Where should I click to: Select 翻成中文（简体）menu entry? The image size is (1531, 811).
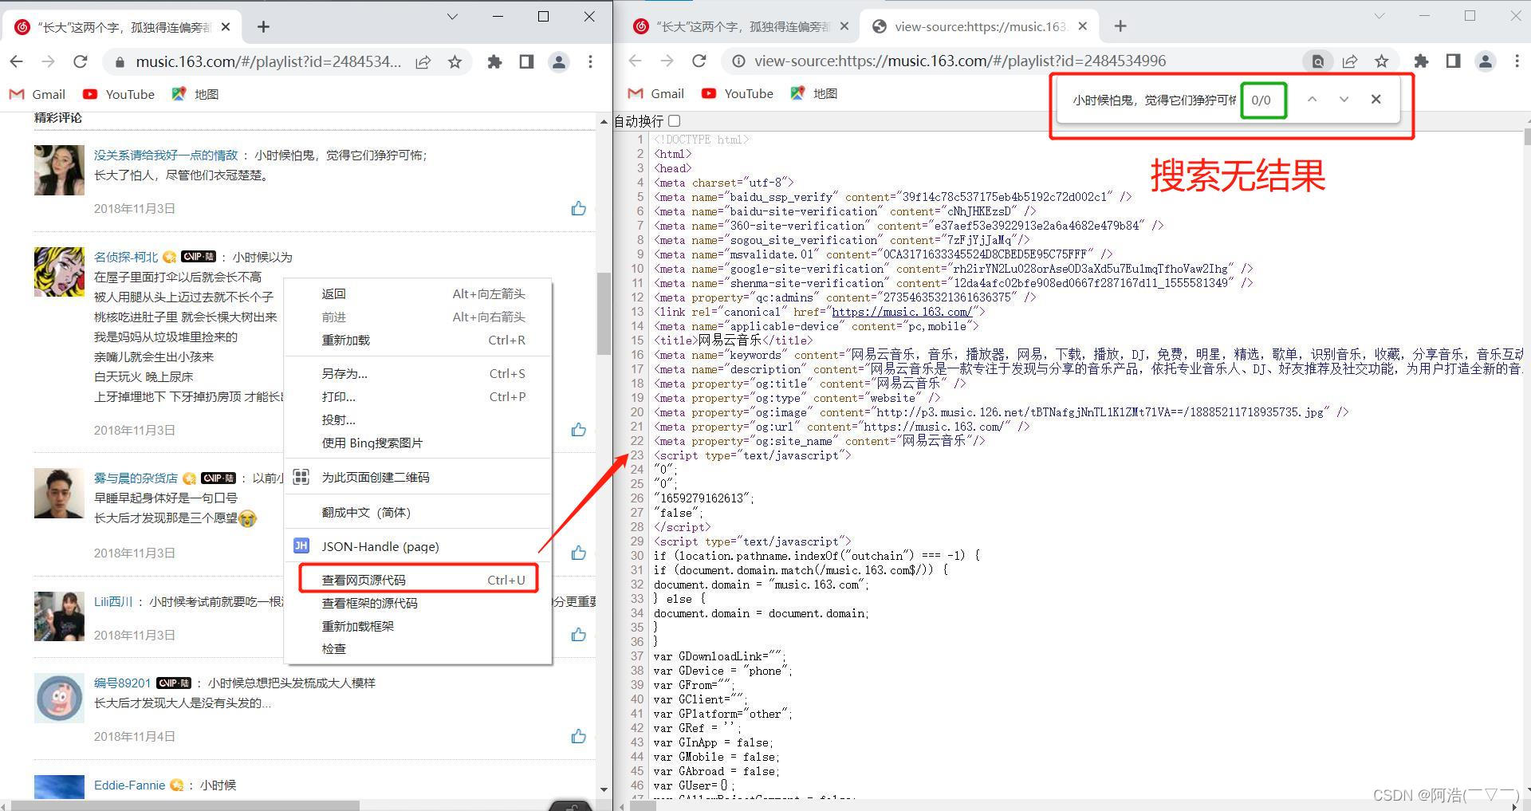[x=418, y=512]
